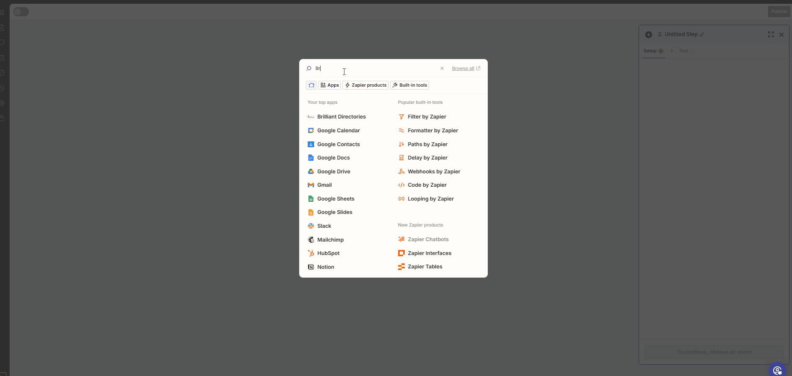The height and width of the screenshot is (376, 792).
Task: Clear the search field with X
Action: 442,68
